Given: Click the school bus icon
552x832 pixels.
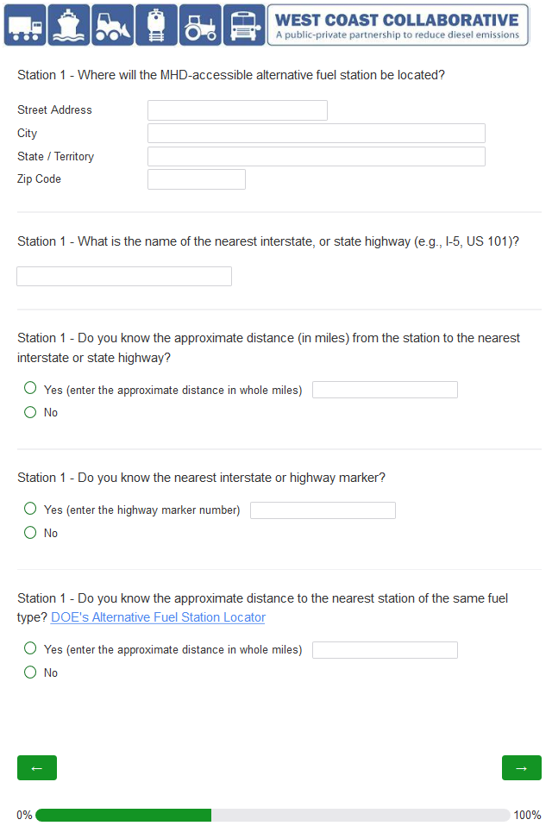Looking at the screenshot, I should pos(244,25).
